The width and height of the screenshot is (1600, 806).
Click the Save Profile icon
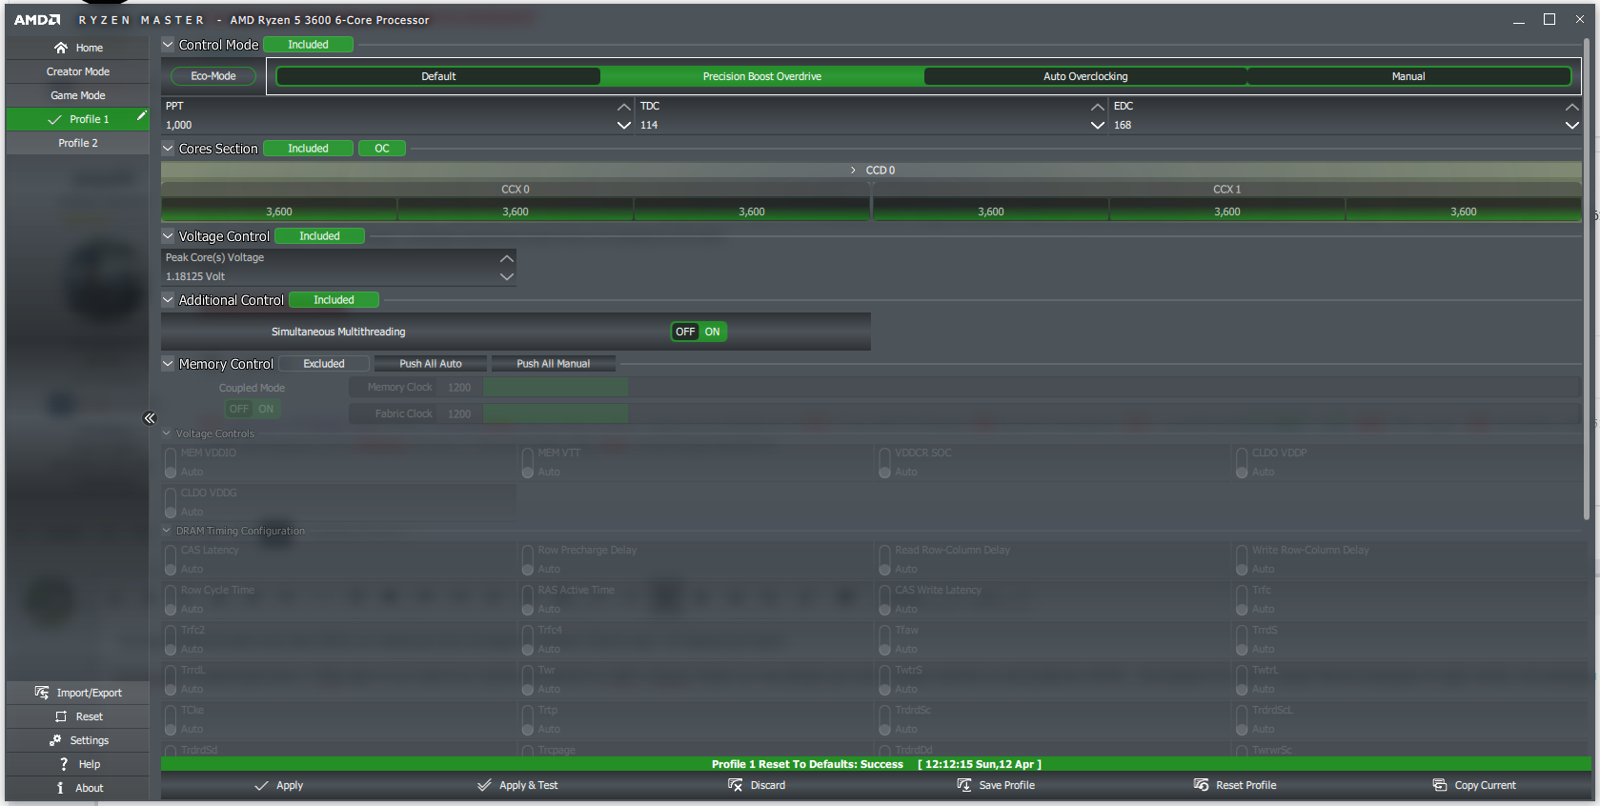coord(964,785)
